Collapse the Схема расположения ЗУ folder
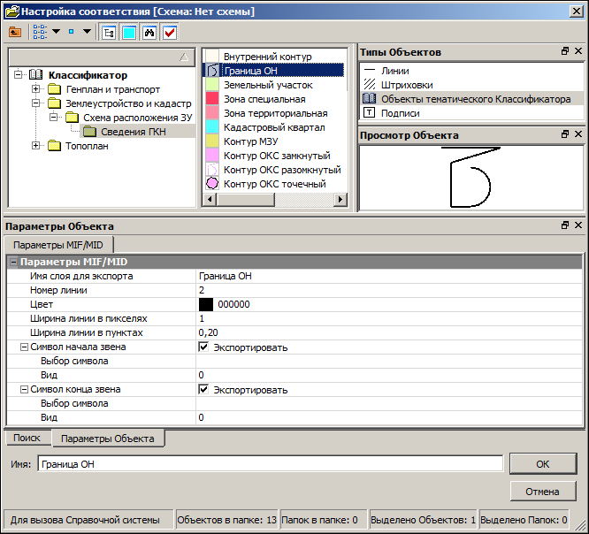The width and height of the screenshot is (589, 534). [53, 118]
